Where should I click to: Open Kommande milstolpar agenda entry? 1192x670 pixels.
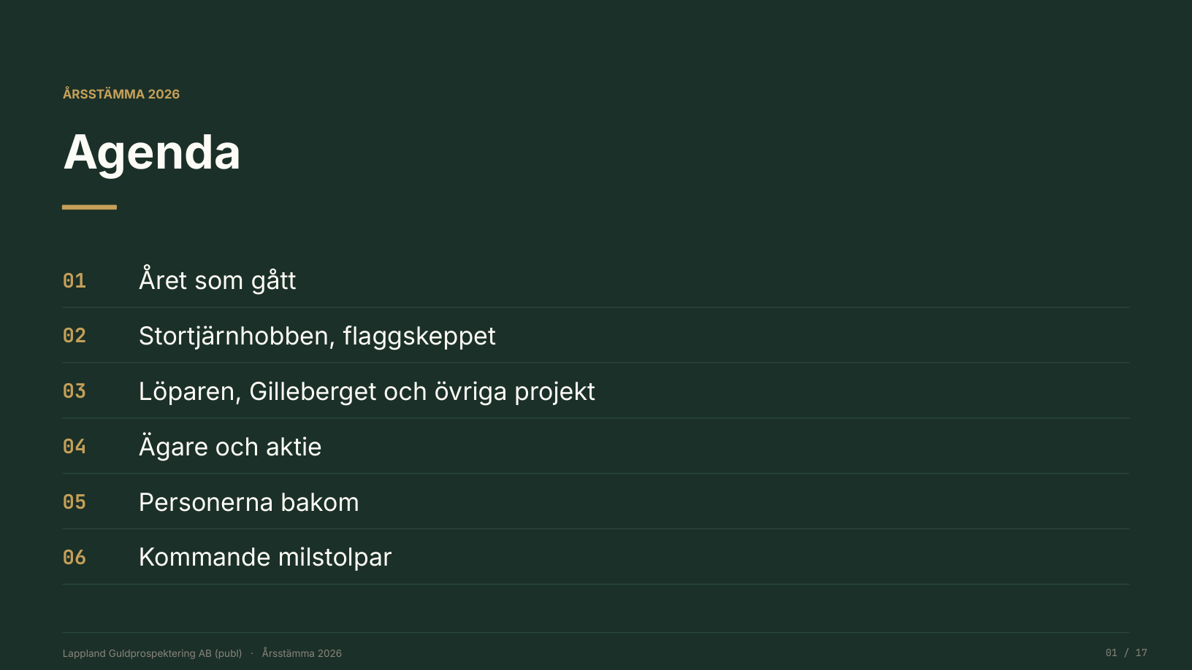point(265,557)
